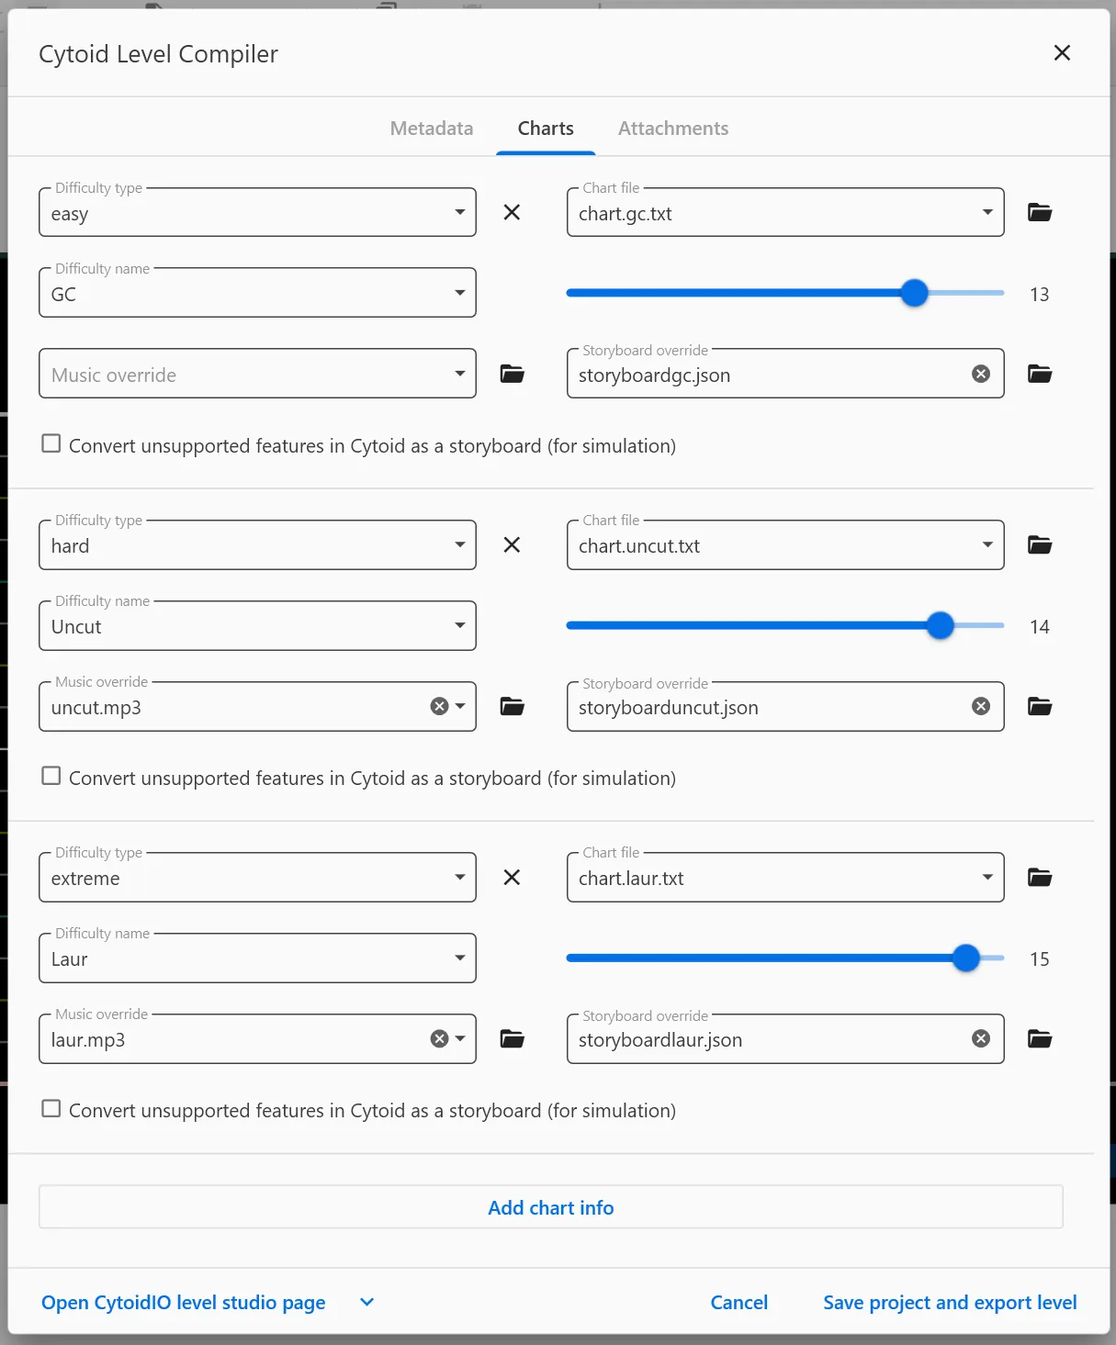Click the Add chart info button

(550, 1207)
